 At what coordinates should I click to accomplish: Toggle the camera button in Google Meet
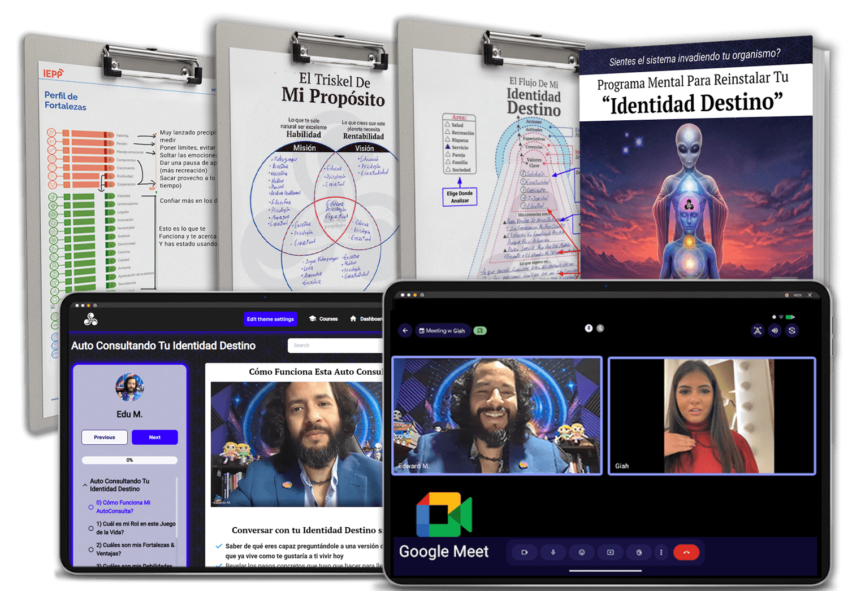(x=524, y=552)
